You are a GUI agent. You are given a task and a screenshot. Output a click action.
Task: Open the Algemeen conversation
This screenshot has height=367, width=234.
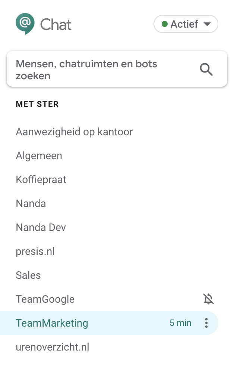click(39, 155)
